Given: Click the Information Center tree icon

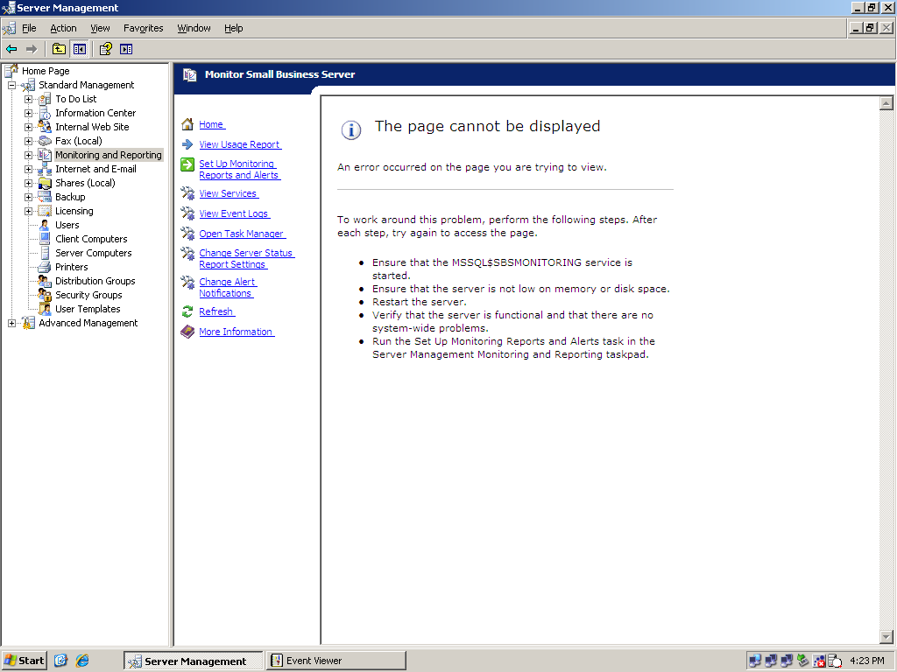Looking at the screenshot, I should pos(45,113).
